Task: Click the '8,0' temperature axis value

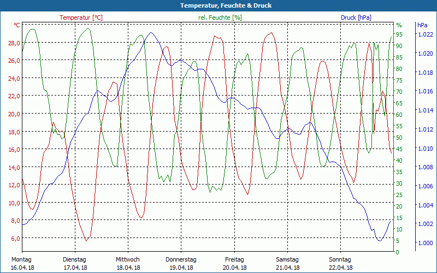Action: click(x=16, y=221)
